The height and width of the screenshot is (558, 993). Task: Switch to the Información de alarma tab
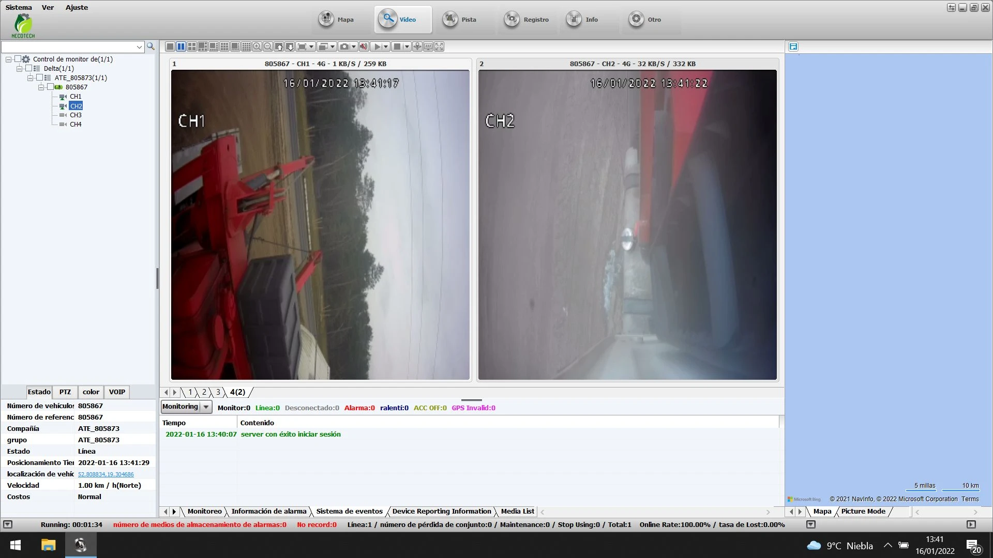268,511
